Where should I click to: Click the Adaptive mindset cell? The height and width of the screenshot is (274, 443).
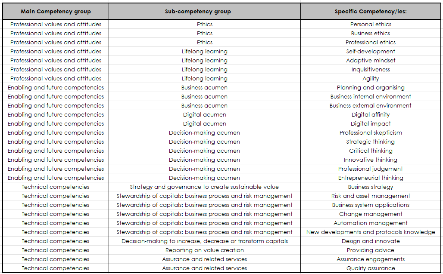click(x=371, y=61)
